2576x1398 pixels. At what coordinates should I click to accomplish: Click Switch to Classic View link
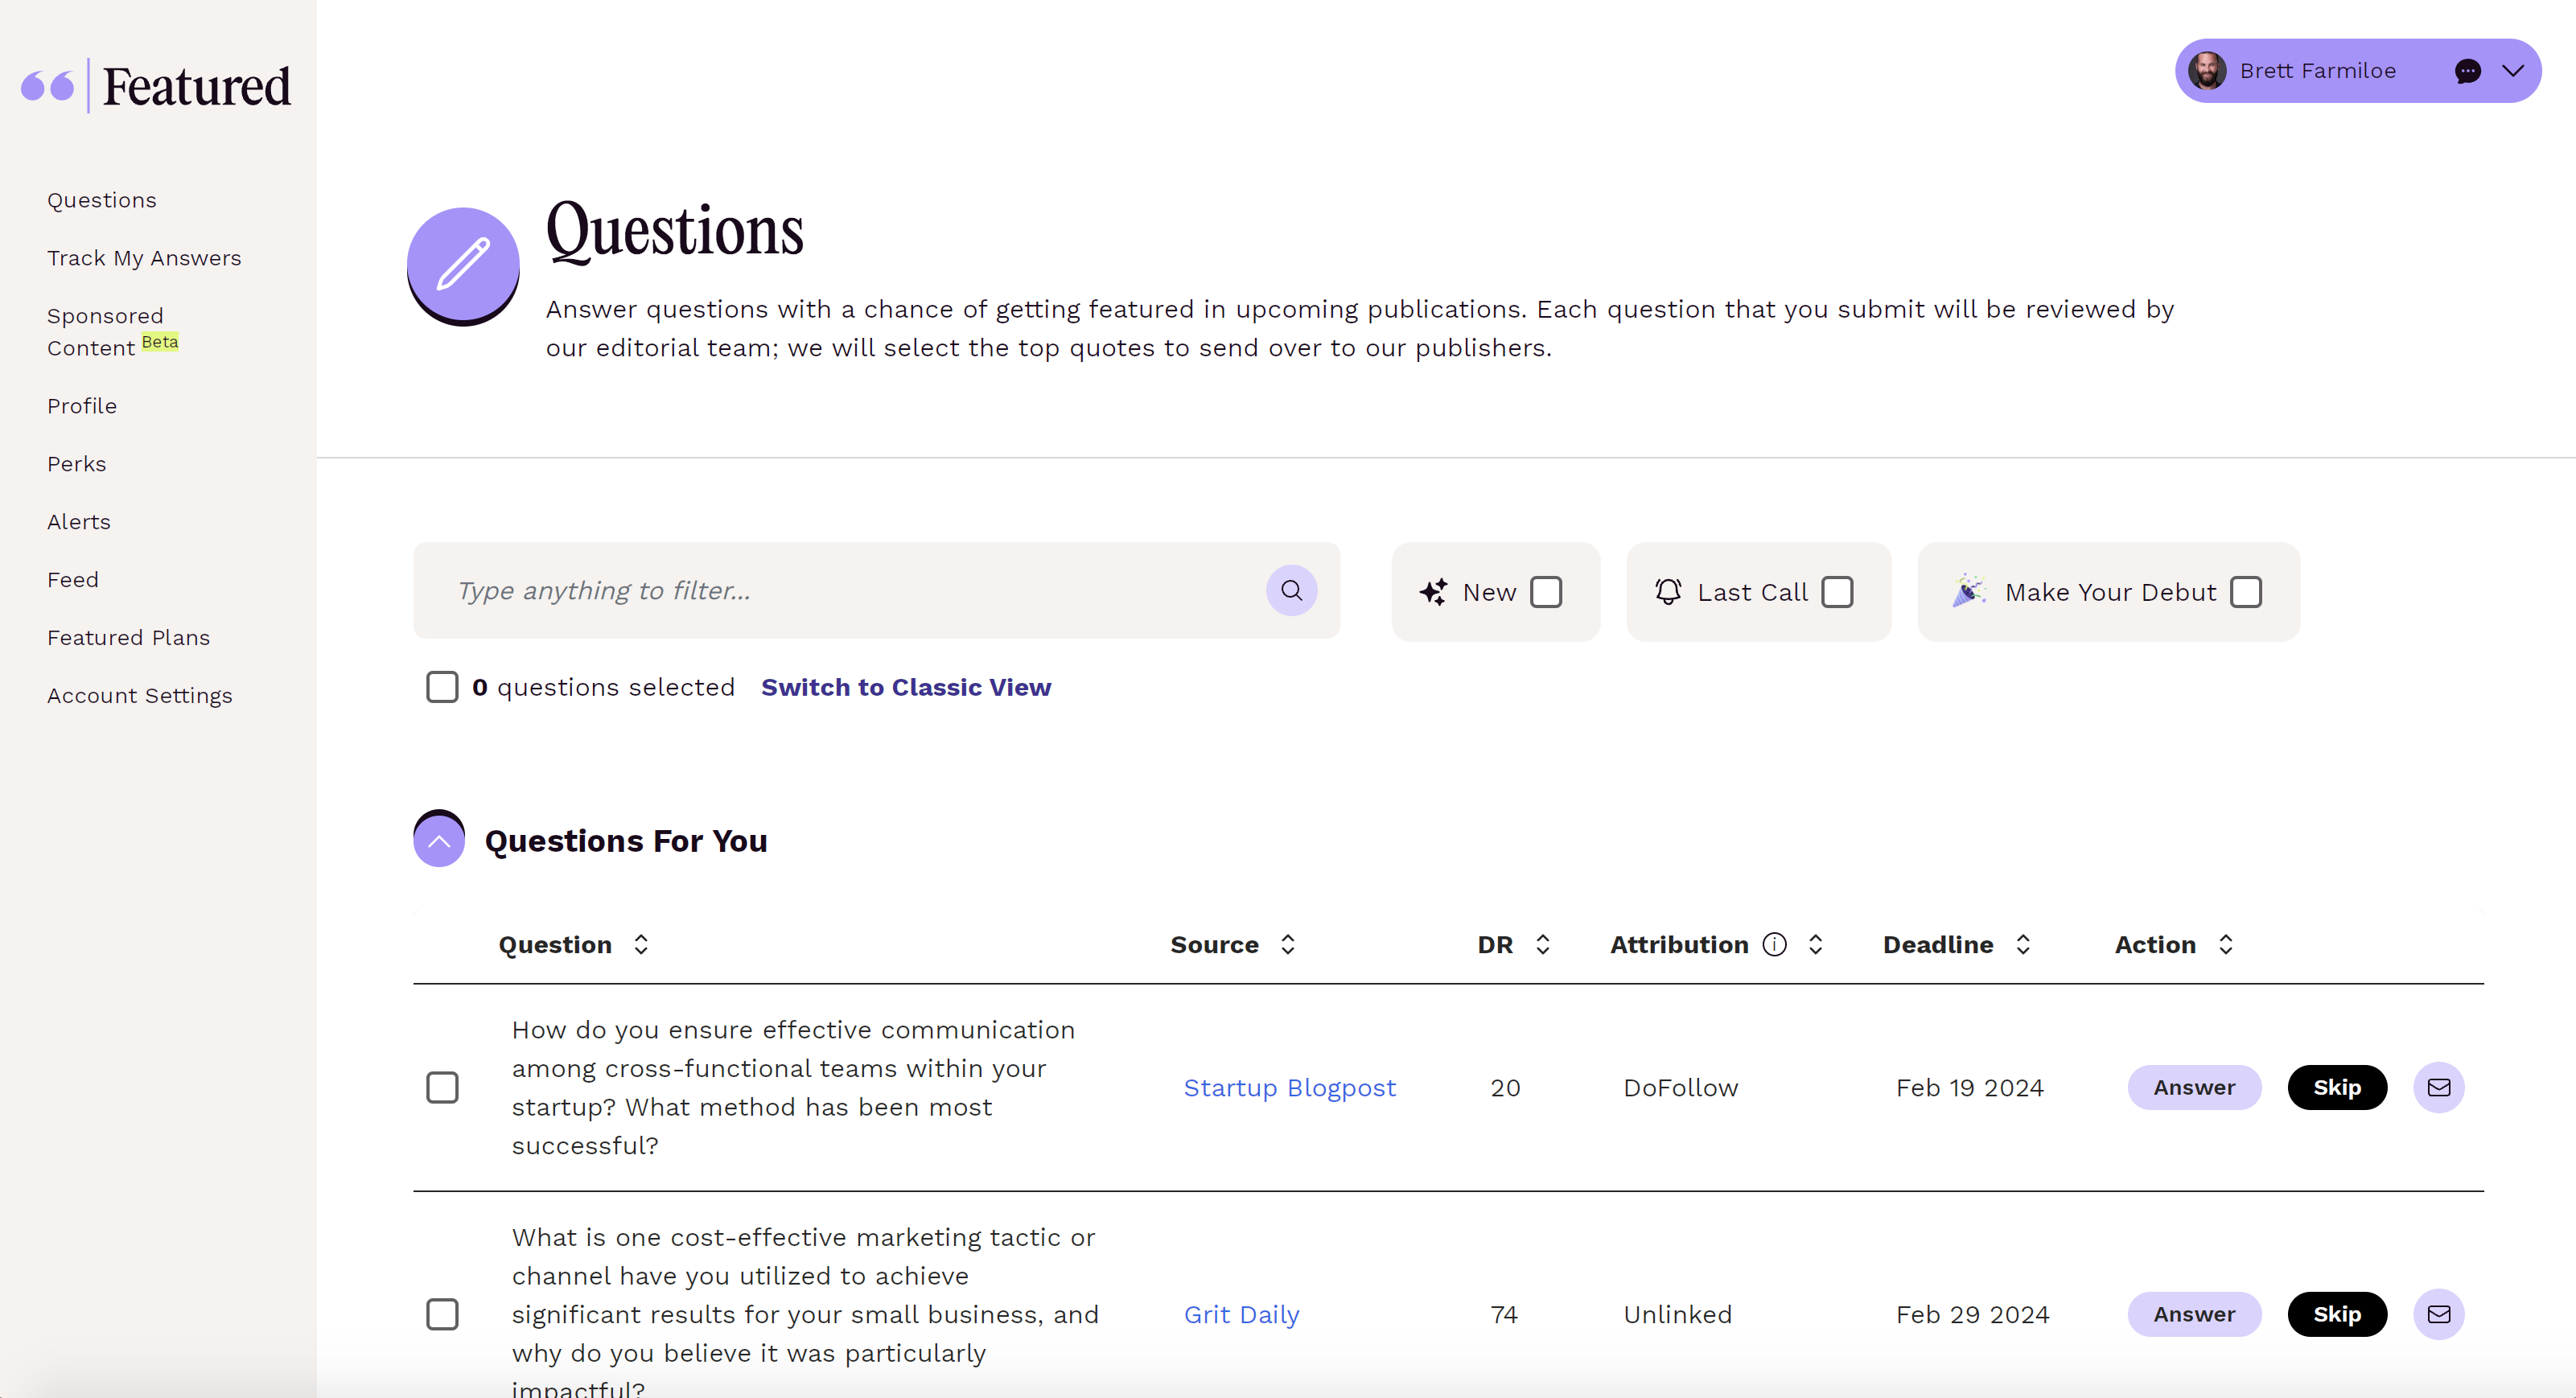906,687
